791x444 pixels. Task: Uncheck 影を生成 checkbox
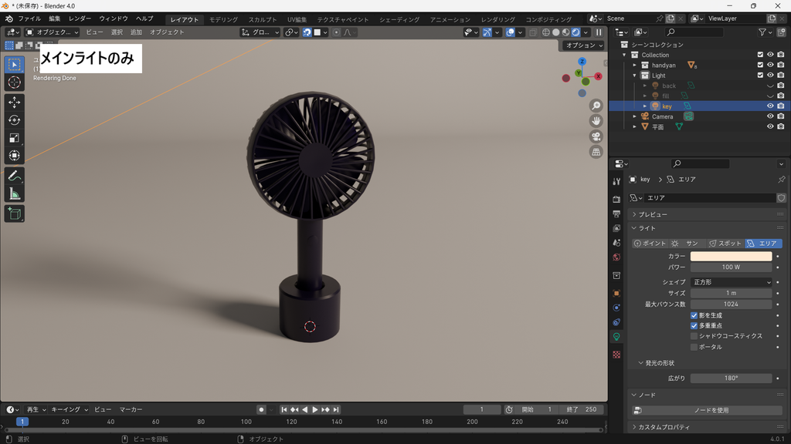[694, 315]
